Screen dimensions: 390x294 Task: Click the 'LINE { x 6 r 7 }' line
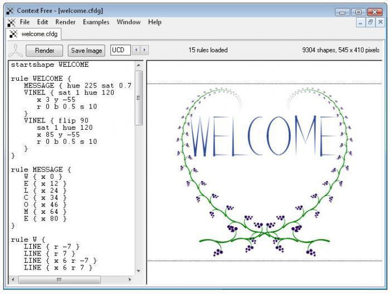coord(58,268)
